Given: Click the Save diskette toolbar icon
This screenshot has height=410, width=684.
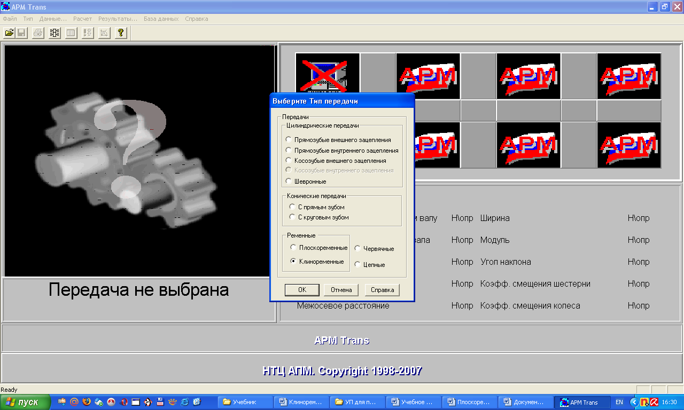Looking at the screenshot, I should tap(22, 33).
